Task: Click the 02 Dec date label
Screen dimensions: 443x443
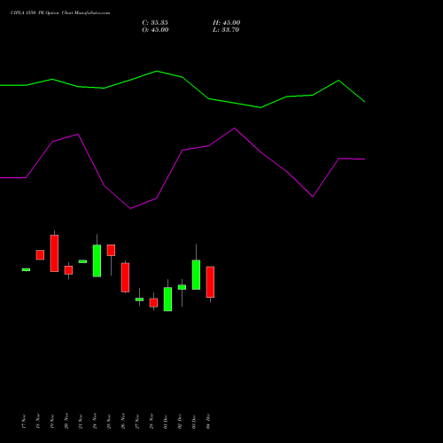Action: click(180, 421)
